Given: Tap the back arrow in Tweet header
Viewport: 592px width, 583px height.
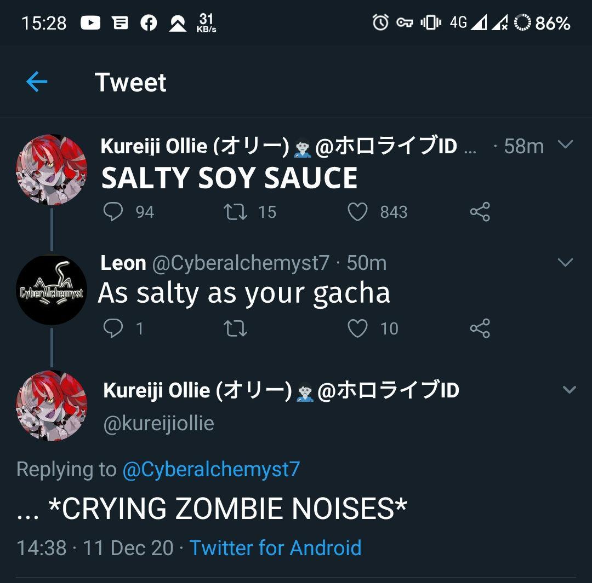Looking at the screenshot, I should click(37, 82).
